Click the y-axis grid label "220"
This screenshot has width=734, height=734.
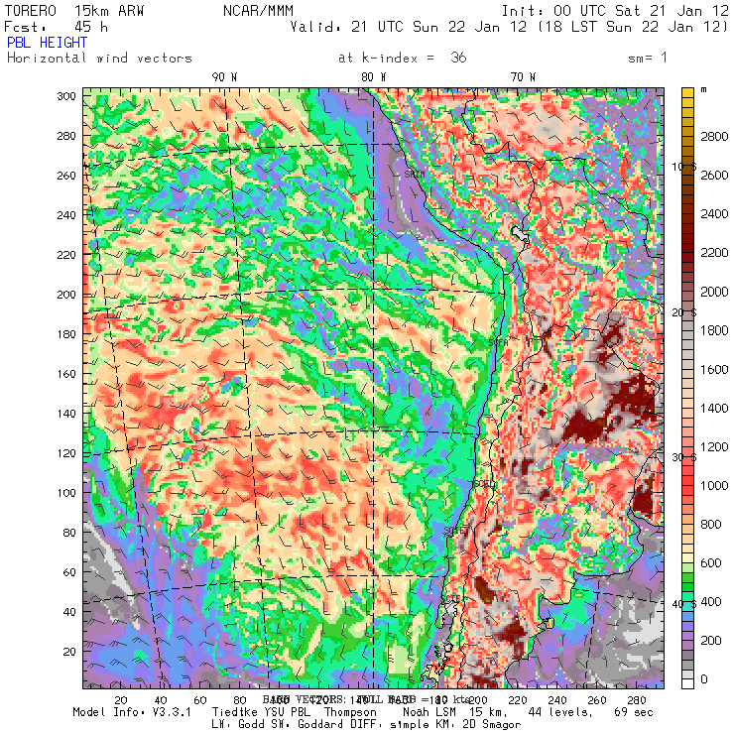point(66,255)
